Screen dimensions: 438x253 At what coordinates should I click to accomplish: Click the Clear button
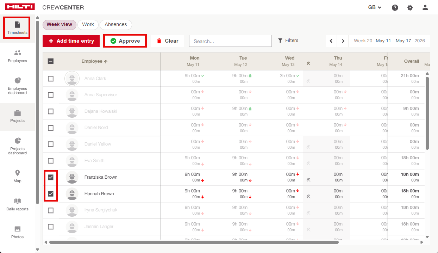(167, 41)
